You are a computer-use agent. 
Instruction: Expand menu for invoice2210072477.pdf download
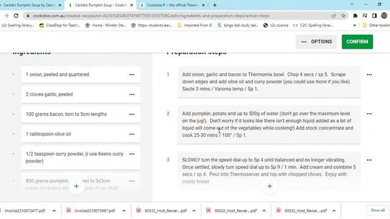54,210
